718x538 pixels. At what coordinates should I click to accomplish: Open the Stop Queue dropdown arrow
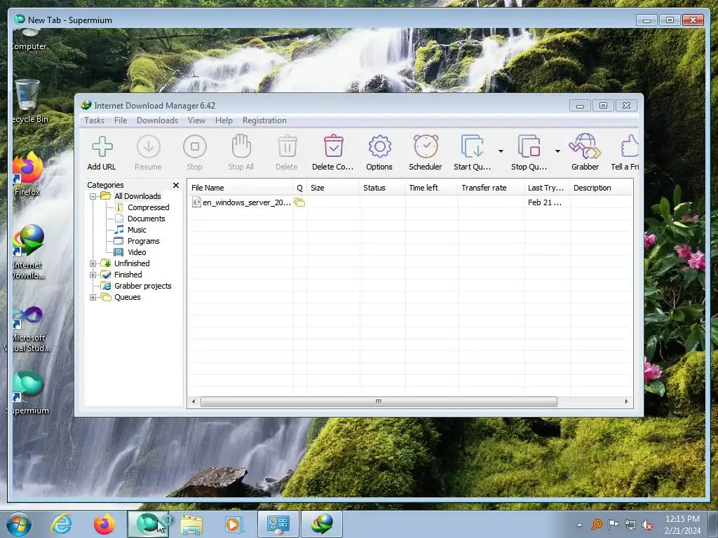tap(557, 151)
